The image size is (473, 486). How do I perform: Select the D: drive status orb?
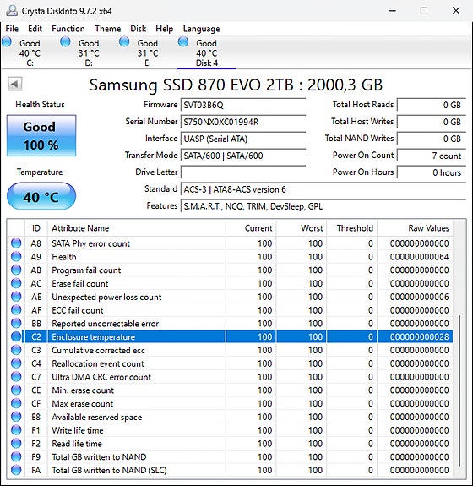tap(65, 42)
